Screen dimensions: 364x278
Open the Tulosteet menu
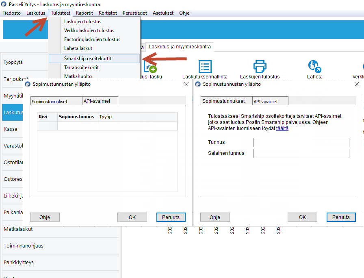pyautogui.click(x=61, y=13)
